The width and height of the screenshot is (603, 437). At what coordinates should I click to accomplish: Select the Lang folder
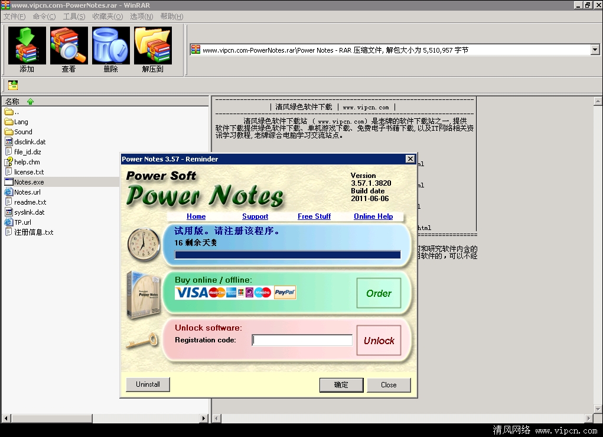(17, 122)
